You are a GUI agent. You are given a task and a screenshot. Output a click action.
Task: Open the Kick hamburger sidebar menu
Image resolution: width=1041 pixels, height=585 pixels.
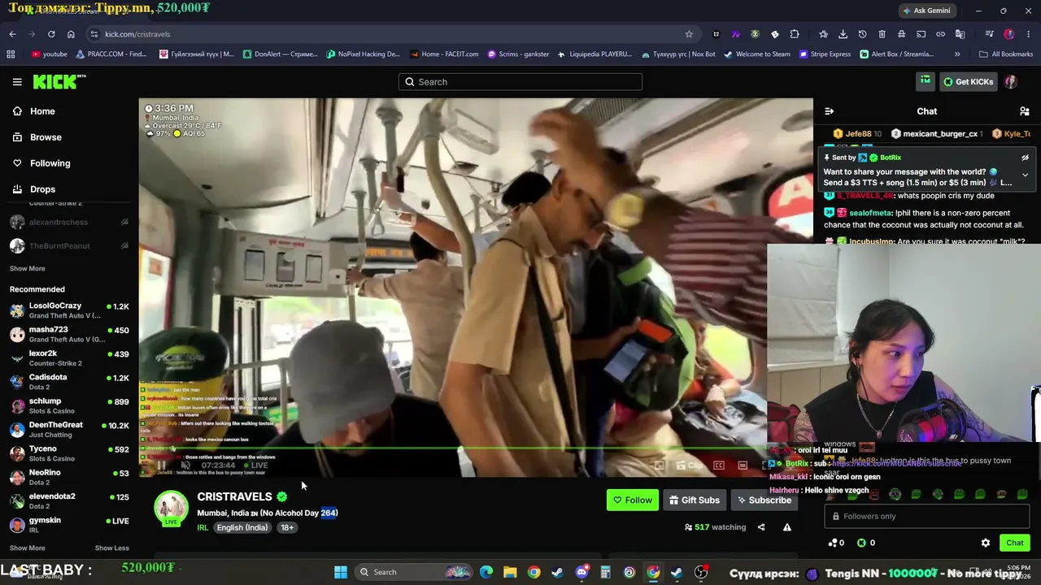pyautogui.click(x=17, y=82)
